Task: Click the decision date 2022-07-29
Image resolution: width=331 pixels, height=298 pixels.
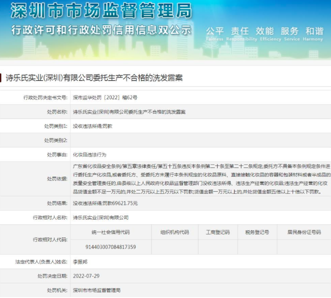Action: tap(86, 276)
